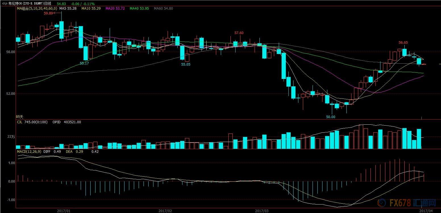Select the MA40 53.95 green legend entry
This screenshot has width=441, height=213.
click(x=139, y=9)
